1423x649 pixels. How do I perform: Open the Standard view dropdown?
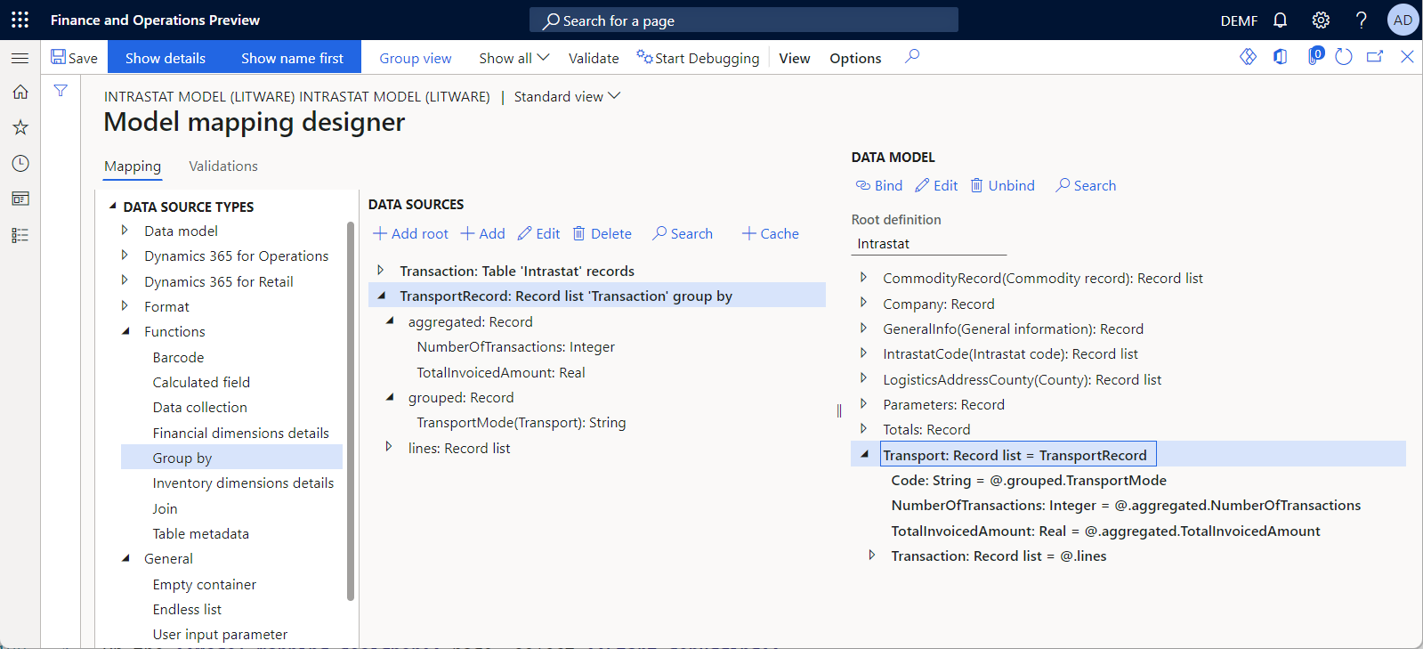coord(567,96)
